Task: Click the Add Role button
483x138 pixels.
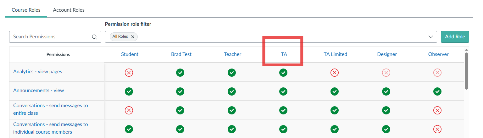Action: click(x=455, y=37)
